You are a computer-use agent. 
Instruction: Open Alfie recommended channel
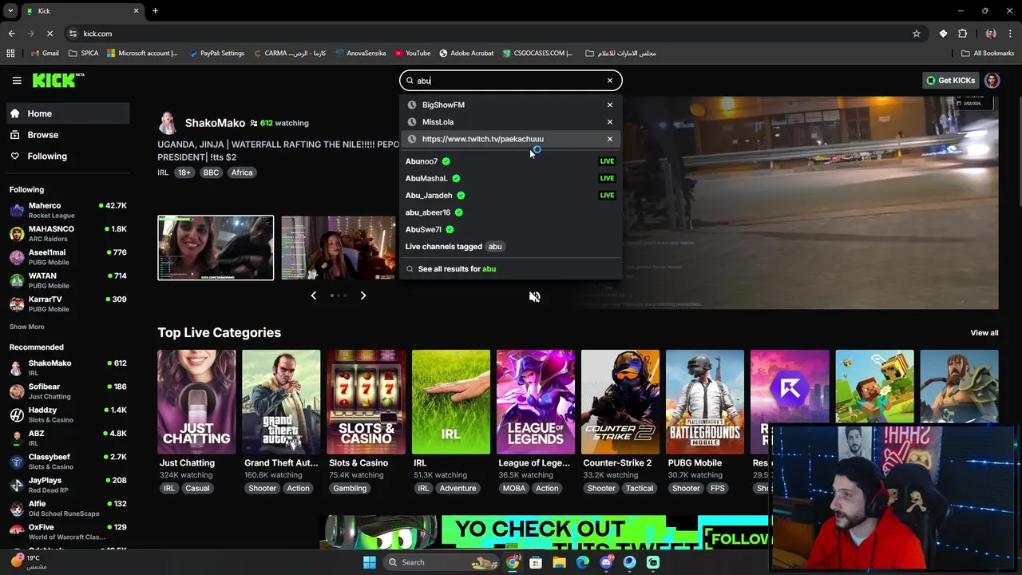click(68, 508)
